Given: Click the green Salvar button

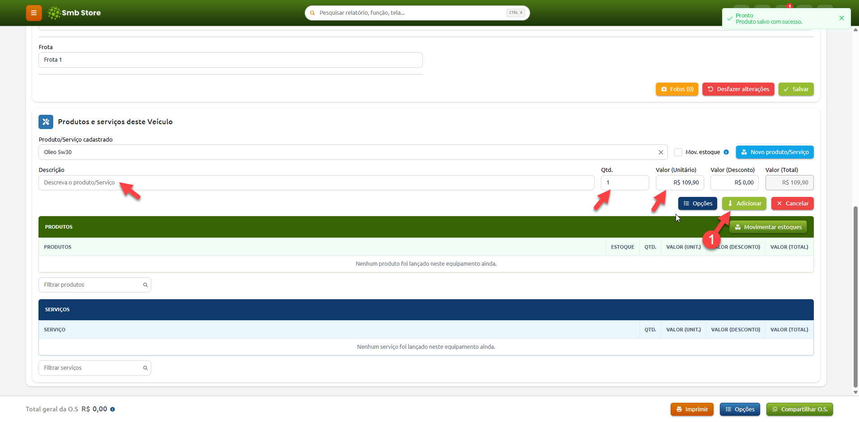Looking at the screenshot, I should 796,89.
